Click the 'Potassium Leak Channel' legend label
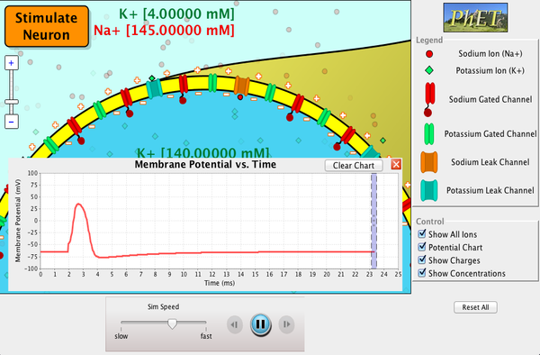Screen dimensions: 540x355 coord(490,190)
